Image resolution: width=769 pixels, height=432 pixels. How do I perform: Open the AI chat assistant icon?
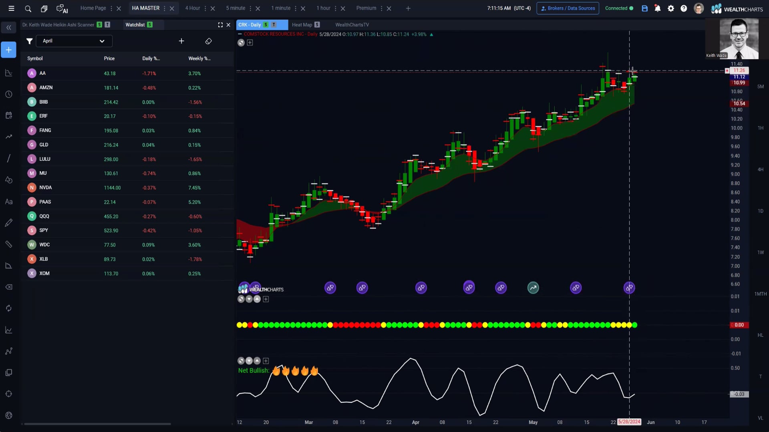tap(62, 8)
